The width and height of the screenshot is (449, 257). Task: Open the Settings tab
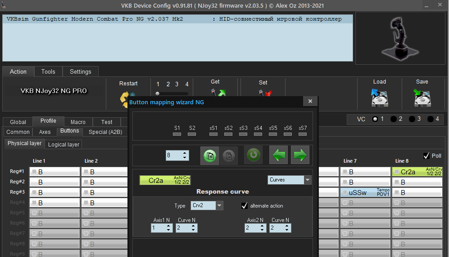(81, 72)
